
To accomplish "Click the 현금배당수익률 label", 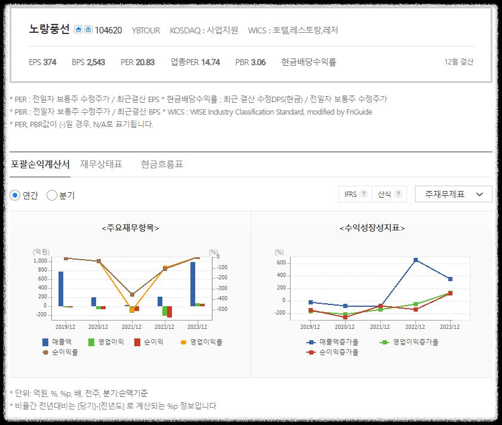I will [x=309, y=62].
